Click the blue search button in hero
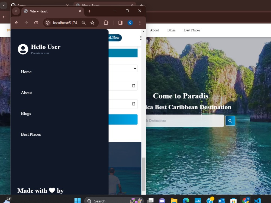This screenshot has height=203, width=271. [x=230, y=121]
